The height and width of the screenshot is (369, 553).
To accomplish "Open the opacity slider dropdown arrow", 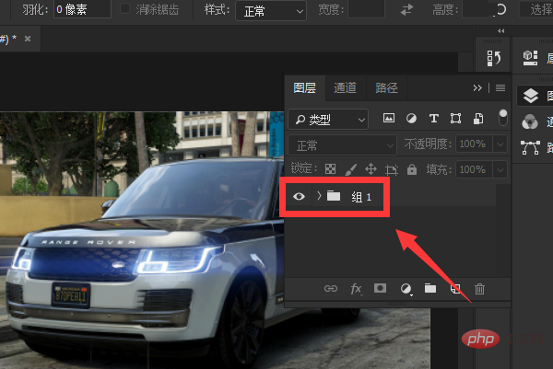I will point(500,144).
